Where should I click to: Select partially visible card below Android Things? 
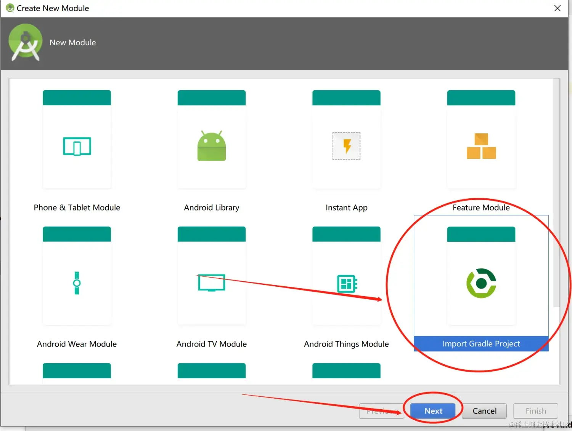click(x=346, y=371)
